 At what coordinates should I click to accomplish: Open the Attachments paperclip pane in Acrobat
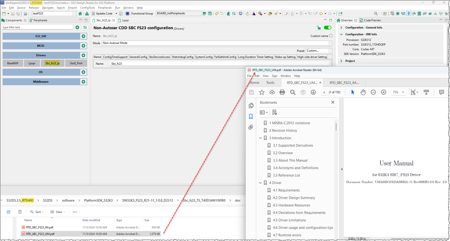pyautogui.click(x=251, y=127)
